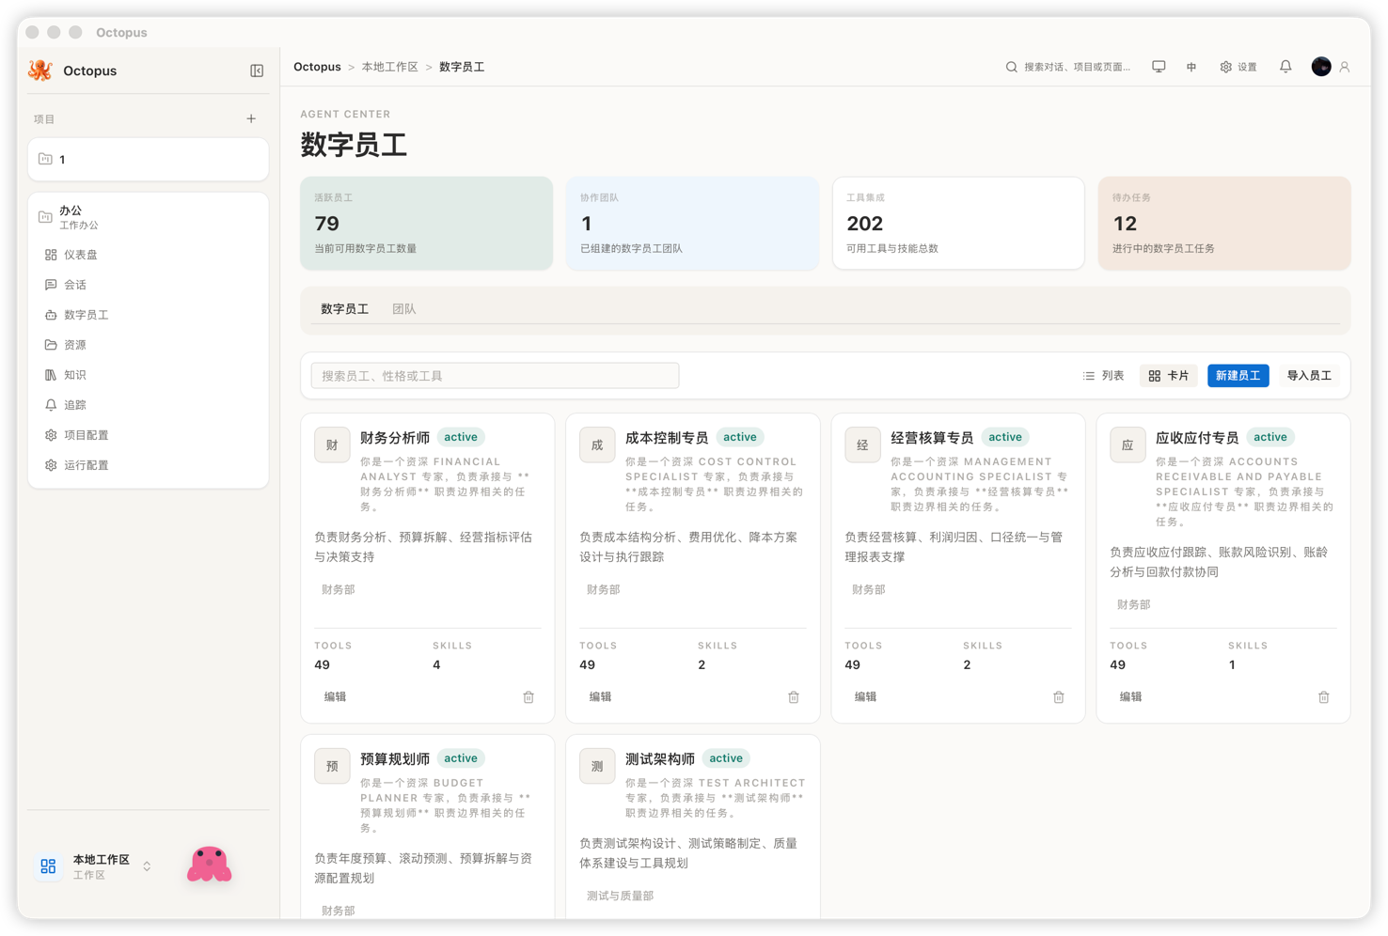Open the search magnifier icon
This screenshot has height=936, width=1388.
1012,67
